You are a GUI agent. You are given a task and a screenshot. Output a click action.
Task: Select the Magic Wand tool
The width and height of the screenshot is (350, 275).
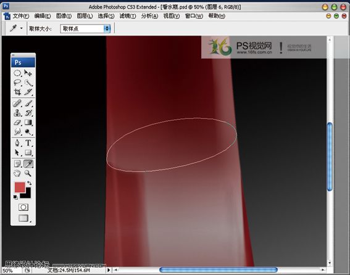click(x=28, y=83)
